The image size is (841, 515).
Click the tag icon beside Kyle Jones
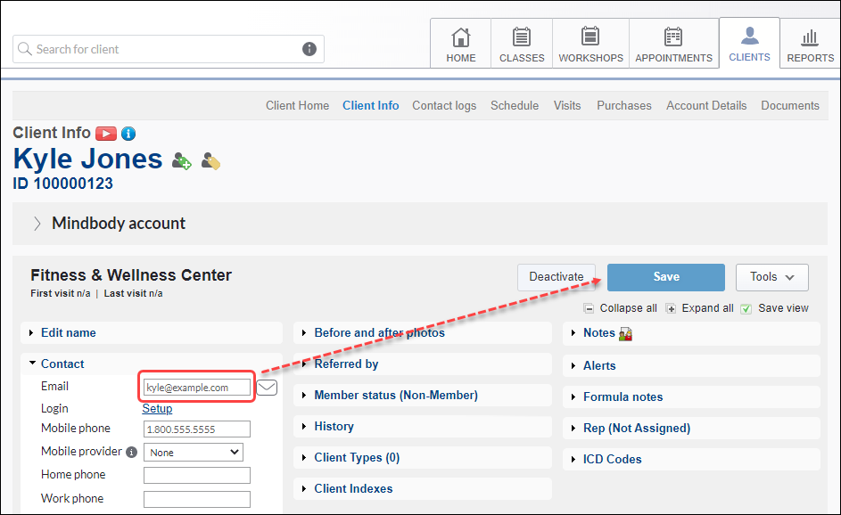click(210, 161)
